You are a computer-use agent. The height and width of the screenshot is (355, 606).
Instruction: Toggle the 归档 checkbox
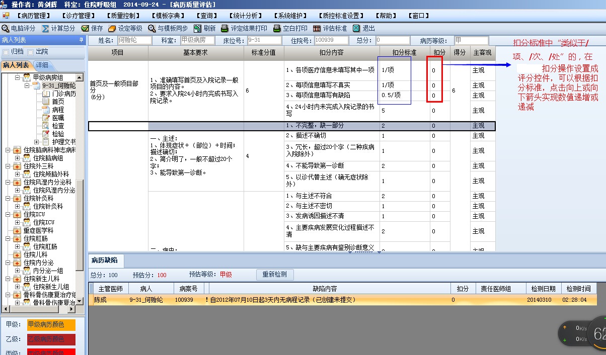click(6, 52)
